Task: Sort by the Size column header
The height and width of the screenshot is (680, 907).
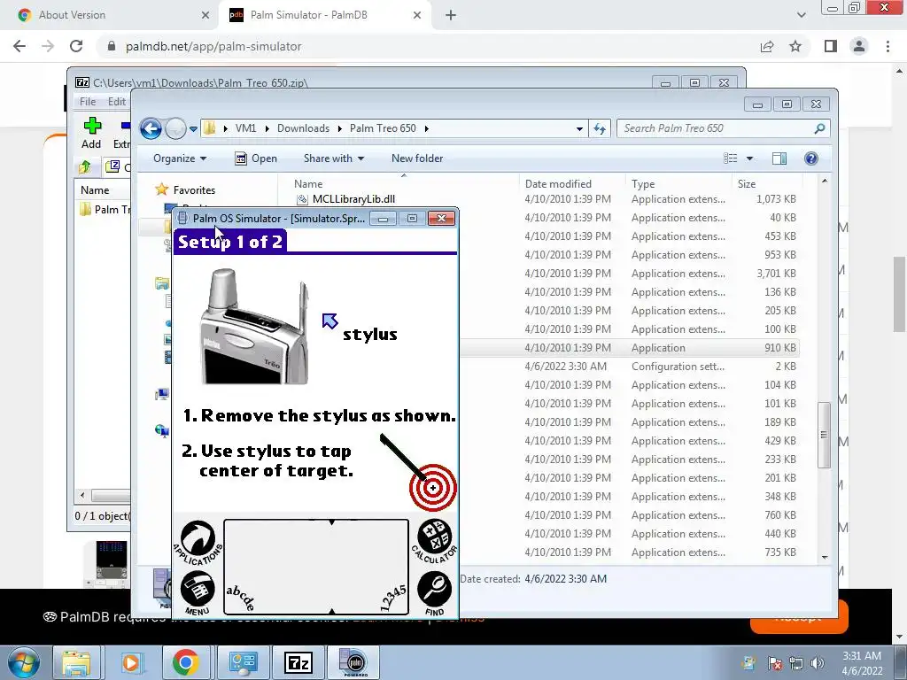Action: pos(746,184)
